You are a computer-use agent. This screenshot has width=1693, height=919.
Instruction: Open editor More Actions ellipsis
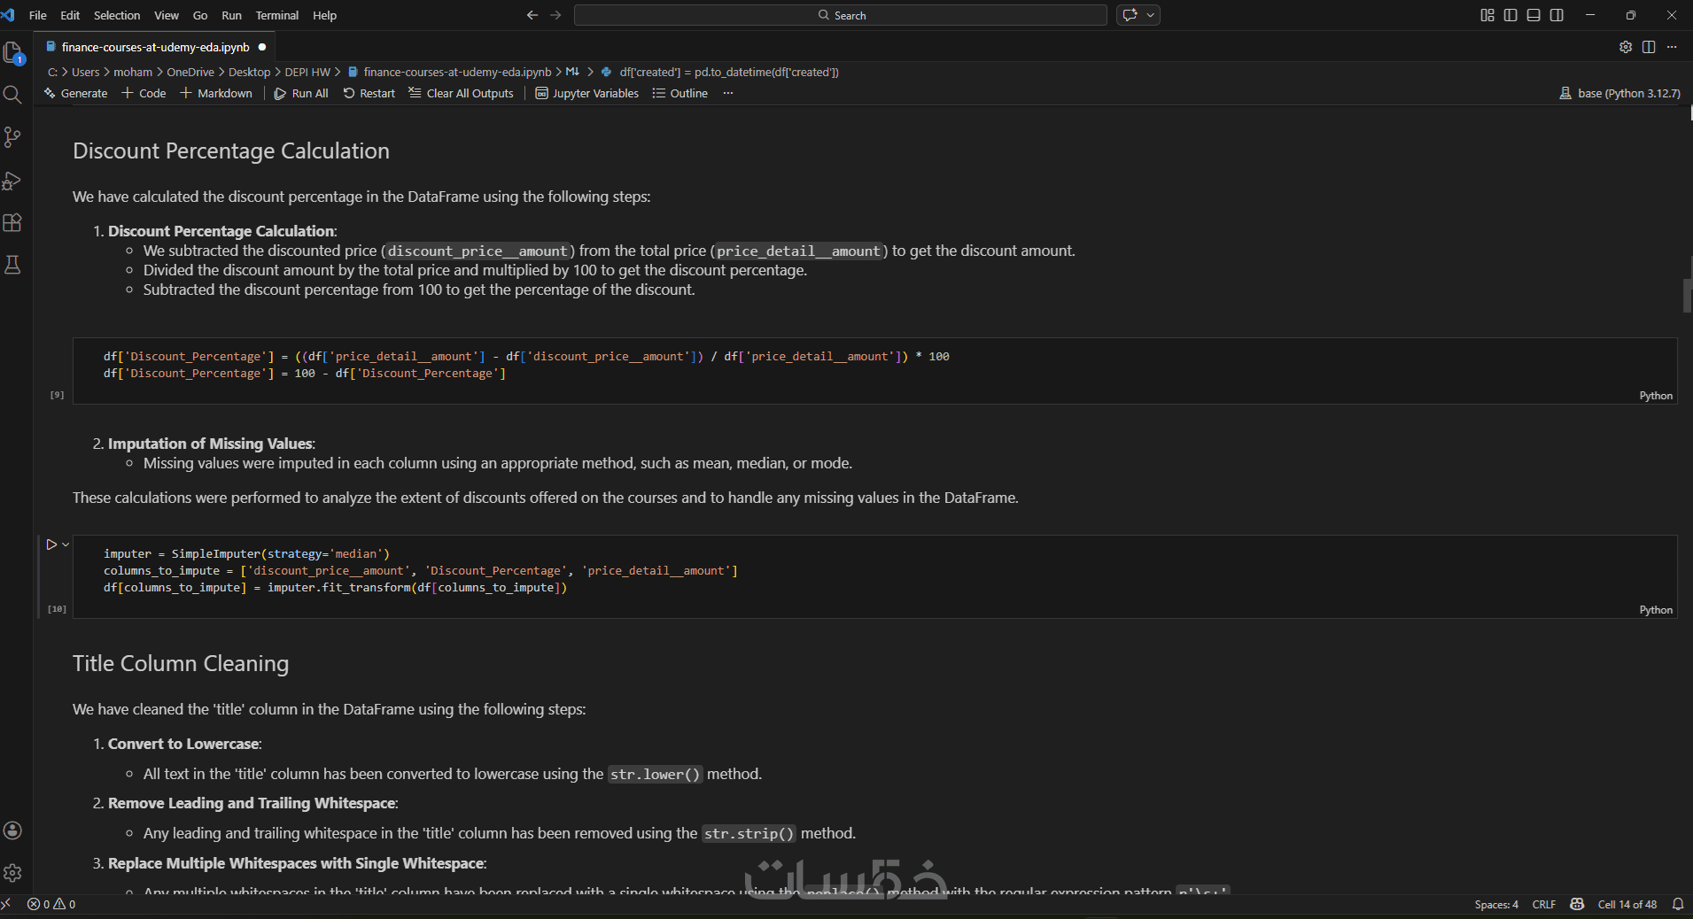(1672, 47)
